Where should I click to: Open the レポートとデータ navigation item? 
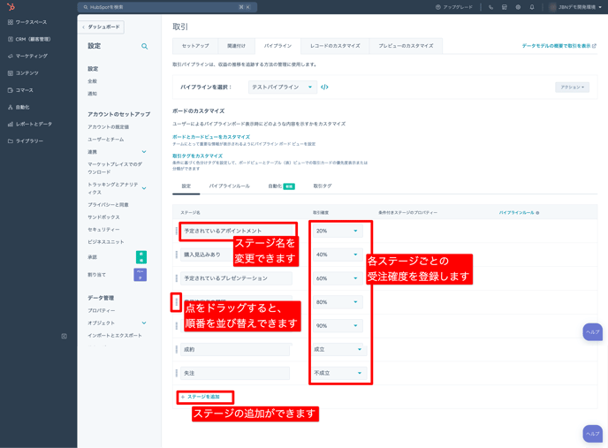pos(30,124)
